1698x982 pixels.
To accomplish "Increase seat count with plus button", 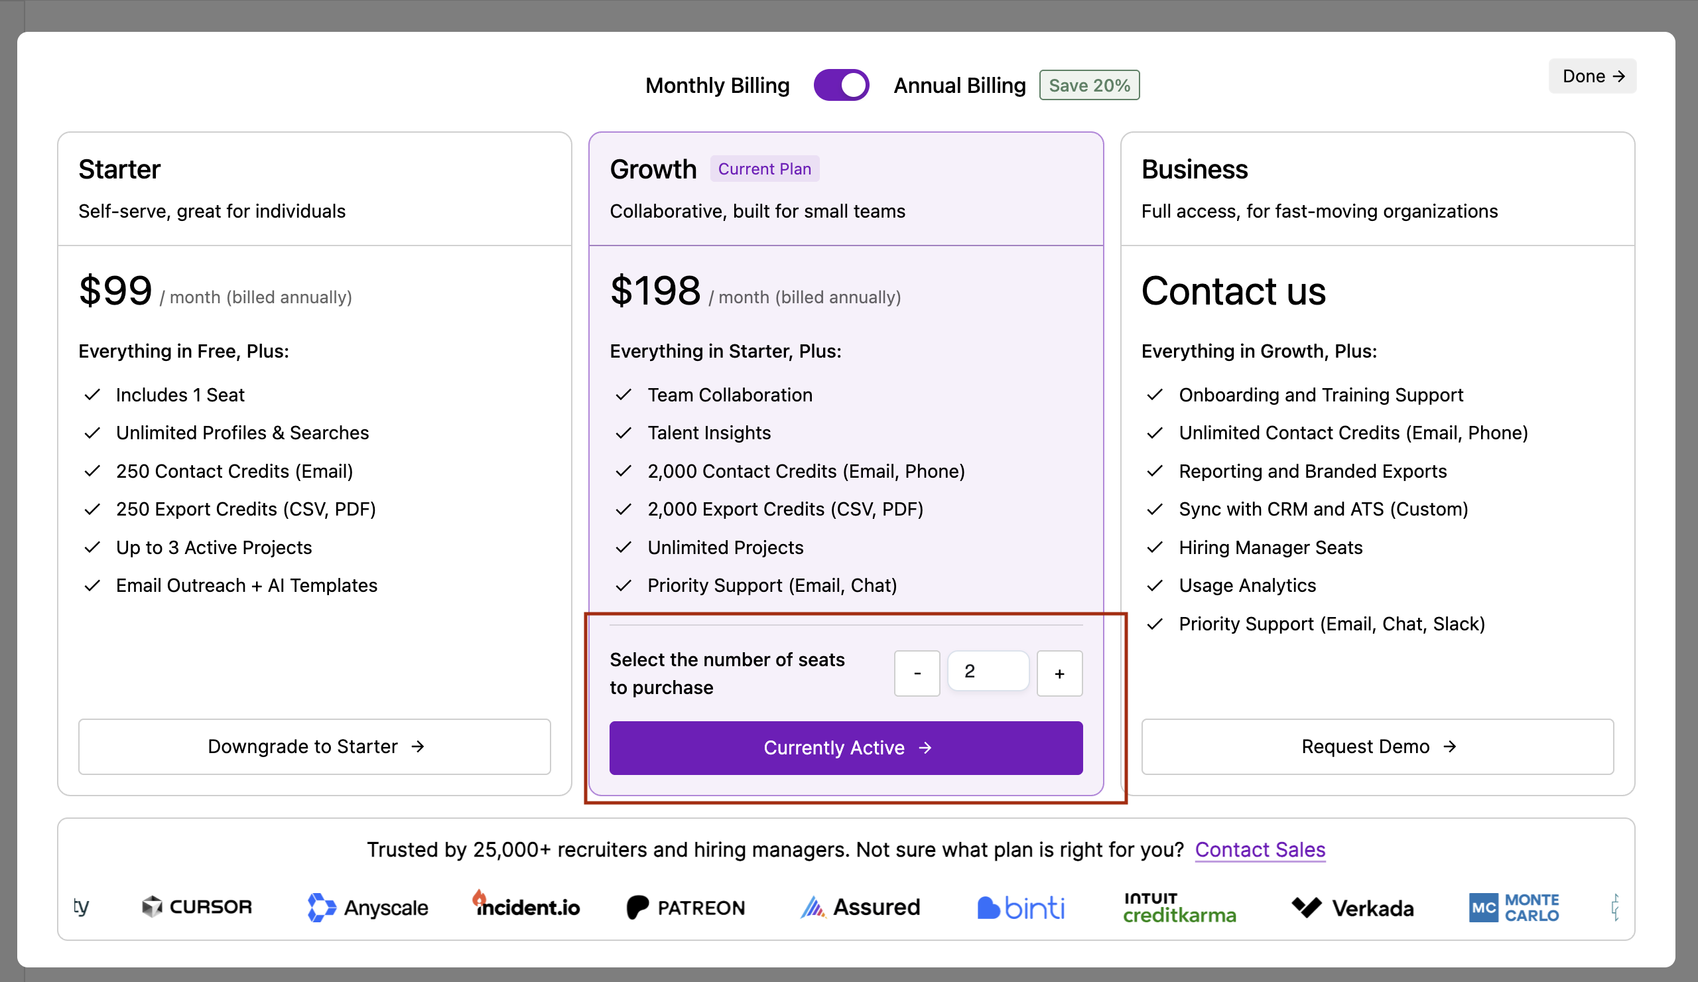I will coord(1059,673).
